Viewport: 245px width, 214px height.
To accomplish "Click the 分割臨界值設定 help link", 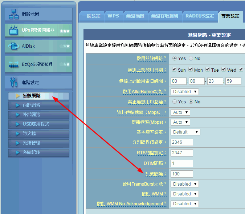I will click(150, 142).
